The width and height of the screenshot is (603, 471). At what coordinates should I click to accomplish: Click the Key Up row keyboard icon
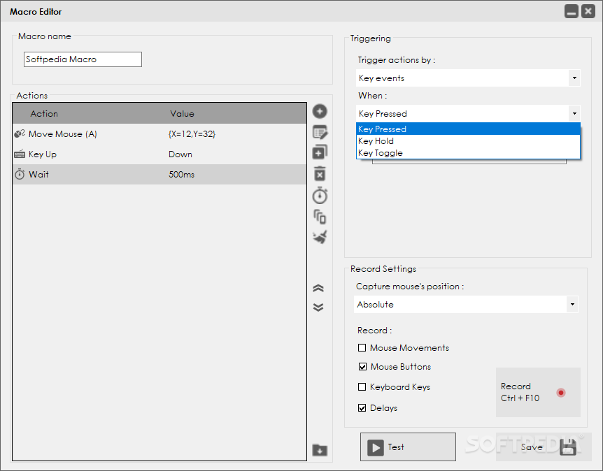20,154
